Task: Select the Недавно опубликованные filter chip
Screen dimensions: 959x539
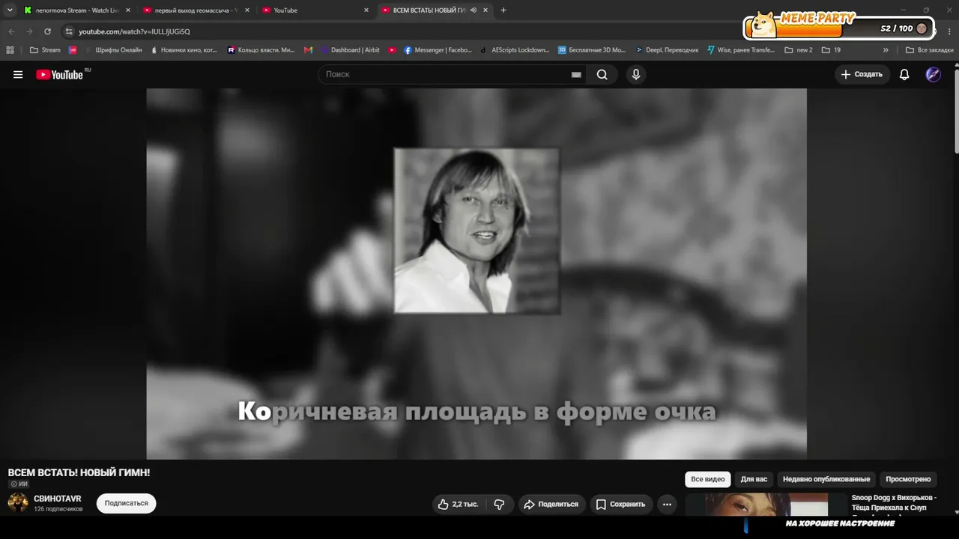Action: coord(826,479)
